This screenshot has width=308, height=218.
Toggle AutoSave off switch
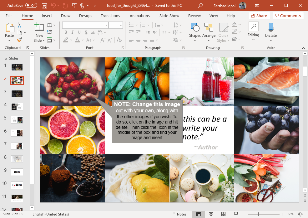coord(31,6)
